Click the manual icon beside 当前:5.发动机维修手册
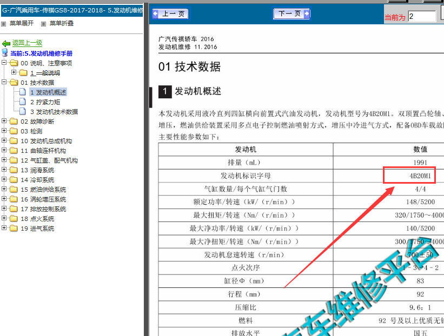 pos(5,52)
